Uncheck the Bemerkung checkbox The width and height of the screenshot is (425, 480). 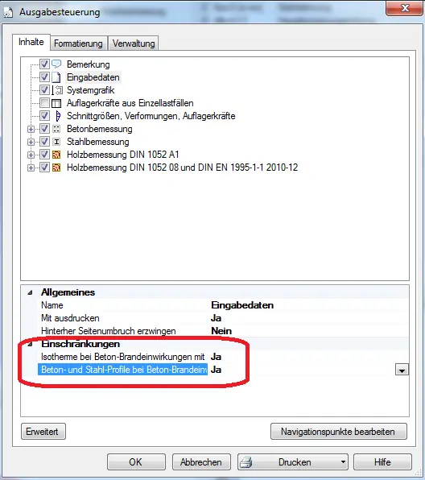(x=44, y=64)
